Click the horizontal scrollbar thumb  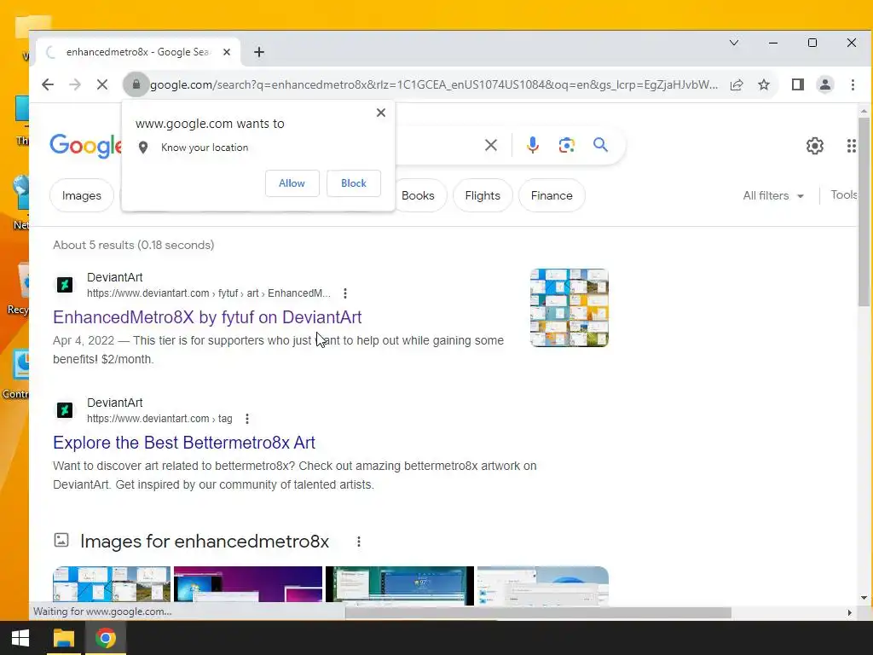[538, 612]
